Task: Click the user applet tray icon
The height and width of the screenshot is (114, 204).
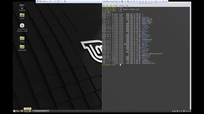Action: click(175, 111)
